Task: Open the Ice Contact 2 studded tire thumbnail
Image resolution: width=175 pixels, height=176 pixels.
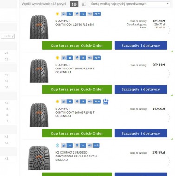Action: (x=39, y=158)
